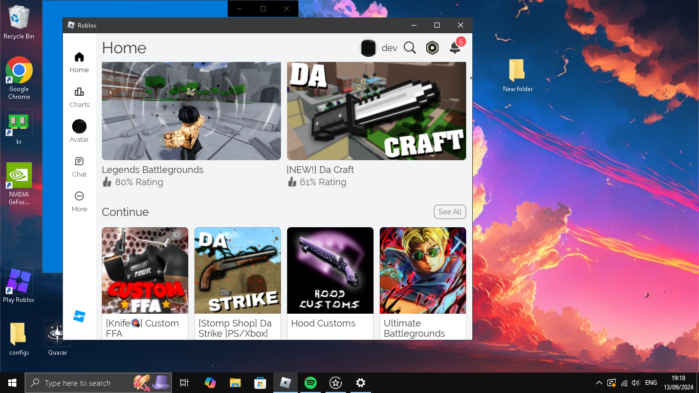699x393 pixels.
Task: Open File Explorer from the taskbar
Action: (x=235, y=383)
